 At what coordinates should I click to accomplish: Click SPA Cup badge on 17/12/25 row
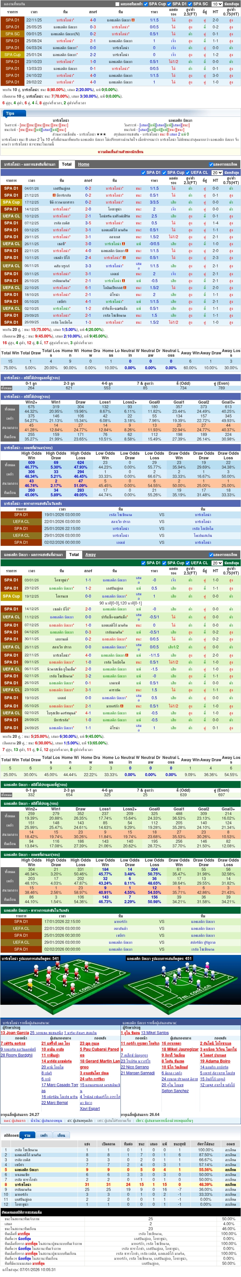[x=11, y=202]
